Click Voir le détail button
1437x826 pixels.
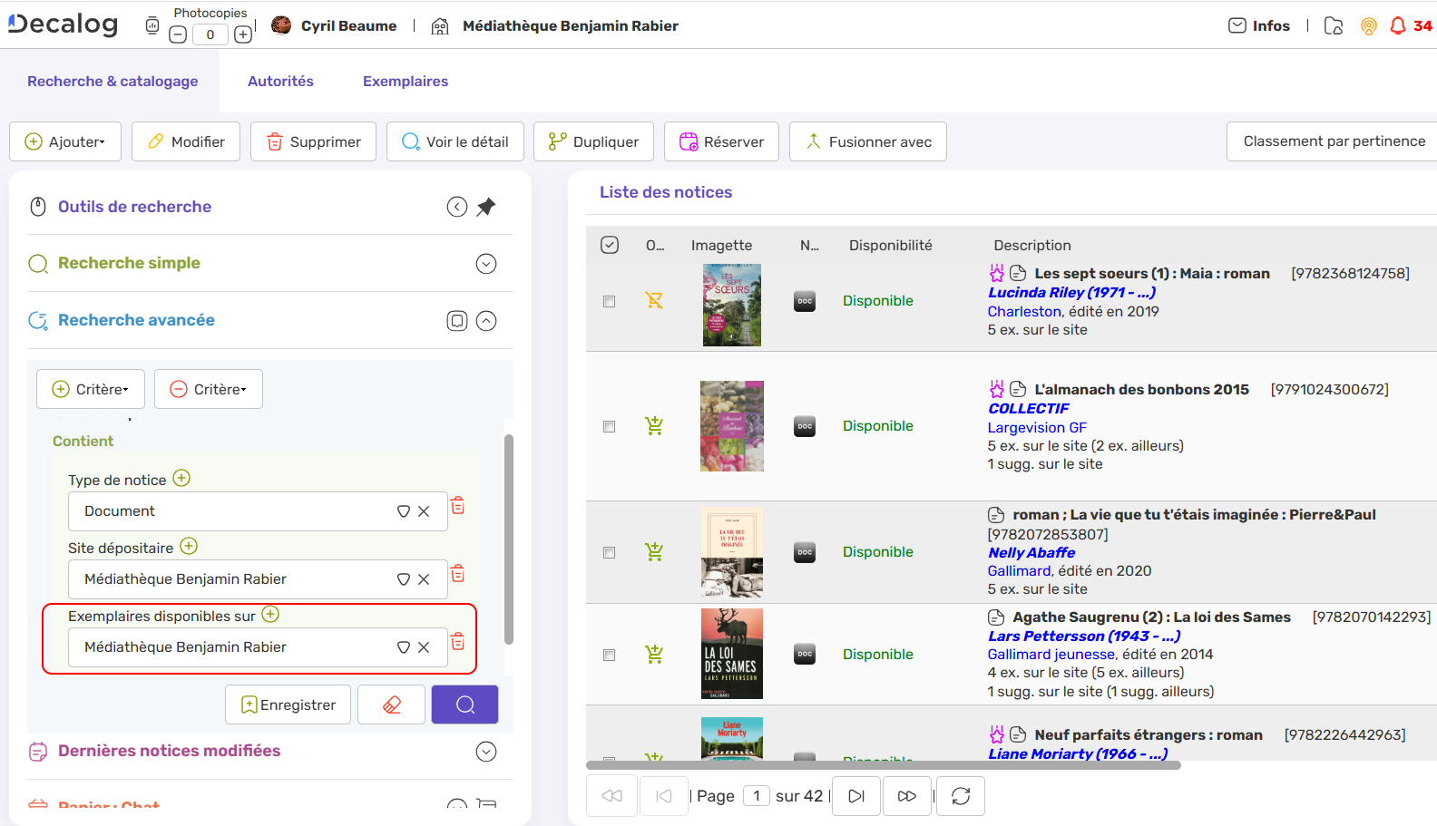click(x=455, y=141)
